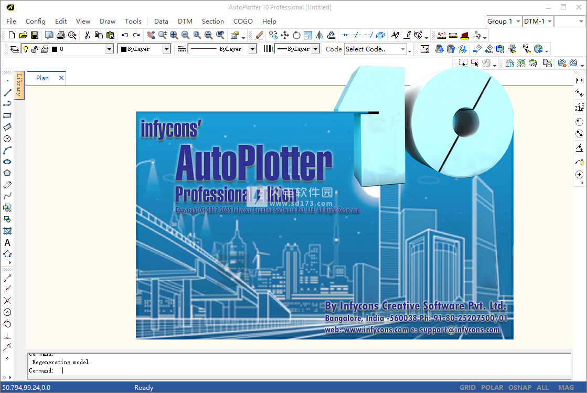
Task: Select the Mirror tool
Action: tap(319, 35)
